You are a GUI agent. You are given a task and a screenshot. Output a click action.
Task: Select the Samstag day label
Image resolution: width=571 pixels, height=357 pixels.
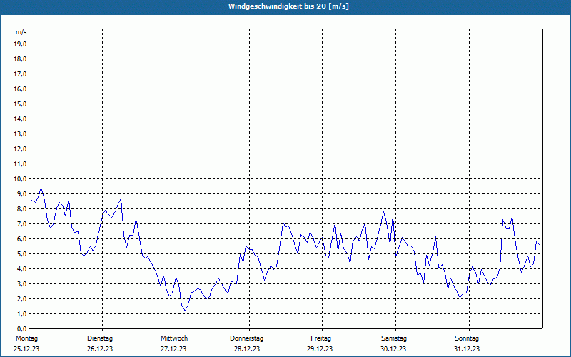(x=394, y=338)
